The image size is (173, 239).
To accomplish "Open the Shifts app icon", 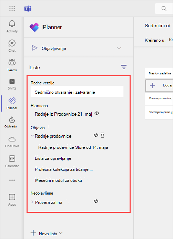I will pos(12,82).
